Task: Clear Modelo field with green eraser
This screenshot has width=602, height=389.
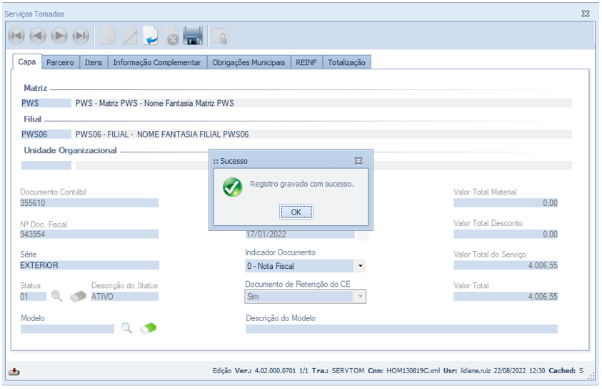Action: point(149,328)
